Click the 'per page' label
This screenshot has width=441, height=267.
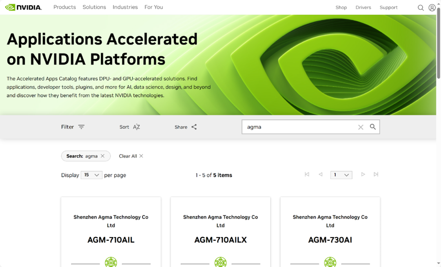coord(115,175)
